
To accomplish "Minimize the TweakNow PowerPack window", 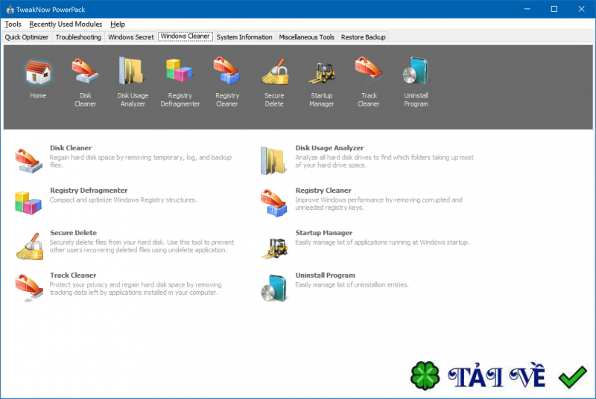I will coord(527,9).
